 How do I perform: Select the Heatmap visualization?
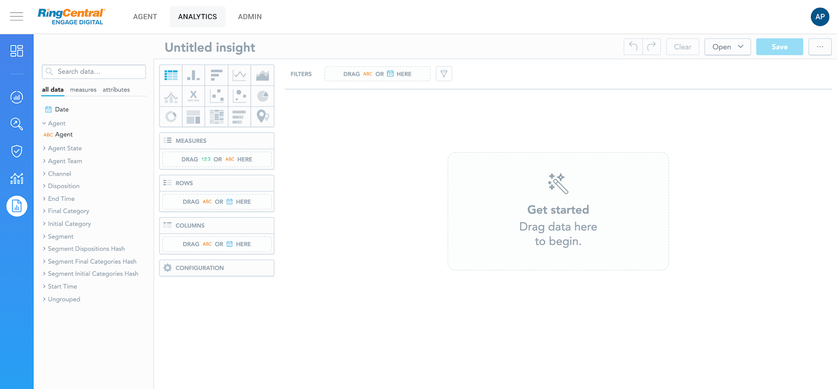pos(217,117)
